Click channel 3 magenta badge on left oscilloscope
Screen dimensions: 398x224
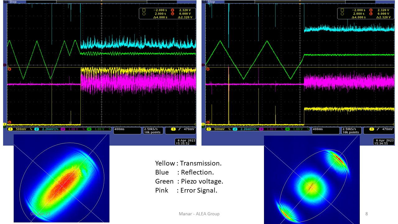pos(63,129)
